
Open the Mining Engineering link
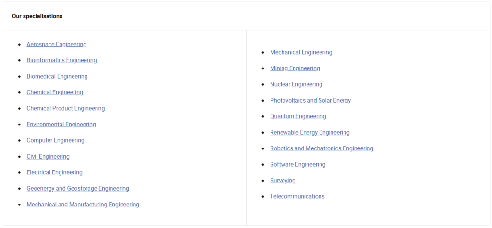[295, 68]
